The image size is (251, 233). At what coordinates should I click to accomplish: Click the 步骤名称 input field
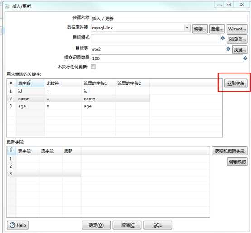169,19
